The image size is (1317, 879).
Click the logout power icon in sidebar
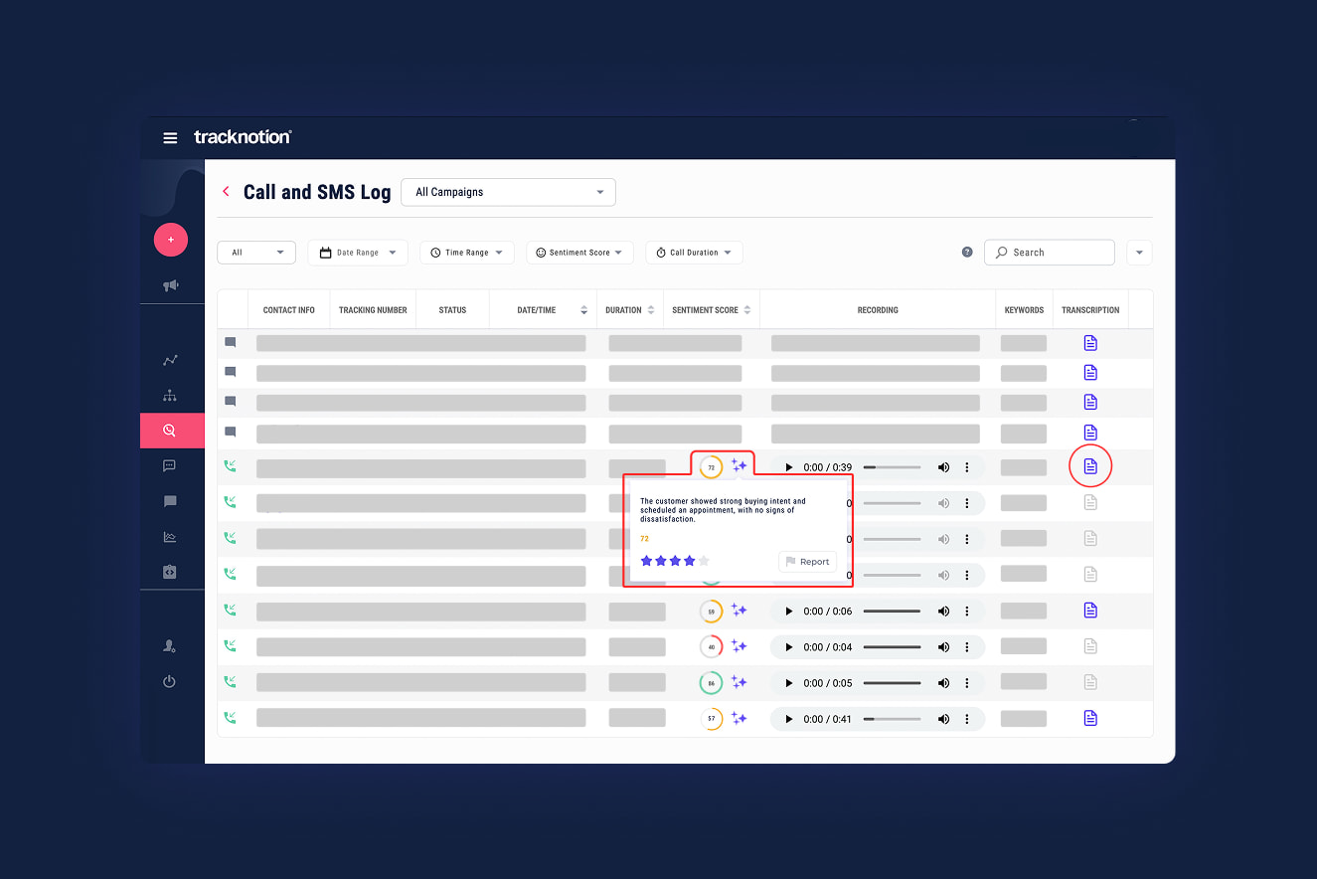(x=170, y=682)
